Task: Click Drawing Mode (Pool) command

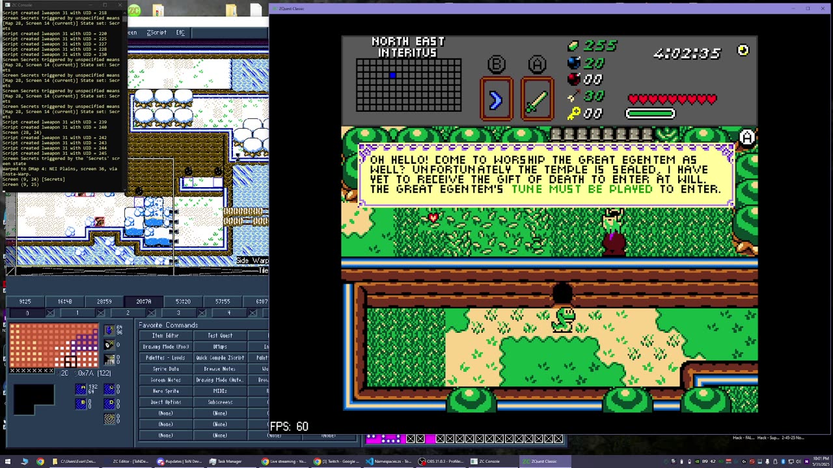Action: point(165,346)
